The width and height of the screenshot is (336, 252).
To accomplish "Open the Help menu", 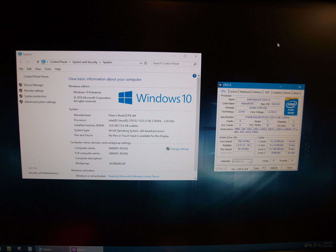I will (x=58, y=69).
